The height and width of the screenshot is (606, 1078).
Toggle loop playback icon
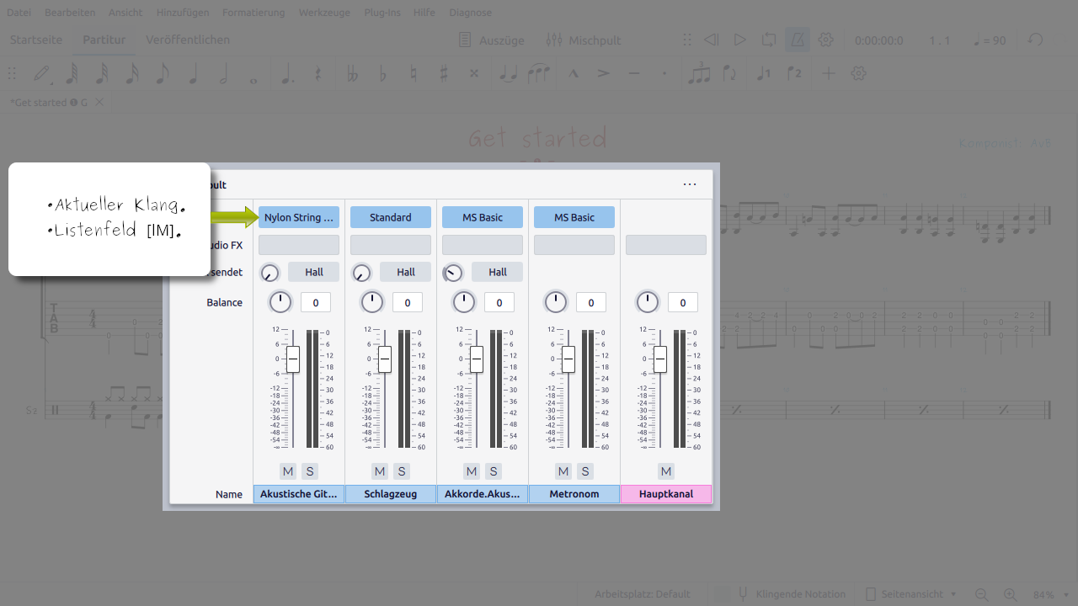click(x=768, y=40)
